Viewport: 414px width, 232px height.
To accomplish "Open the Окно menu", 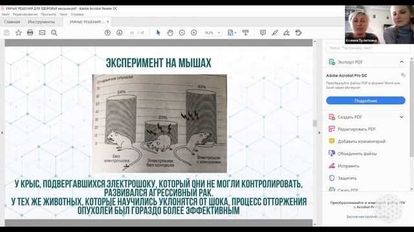I will (63, 14).
